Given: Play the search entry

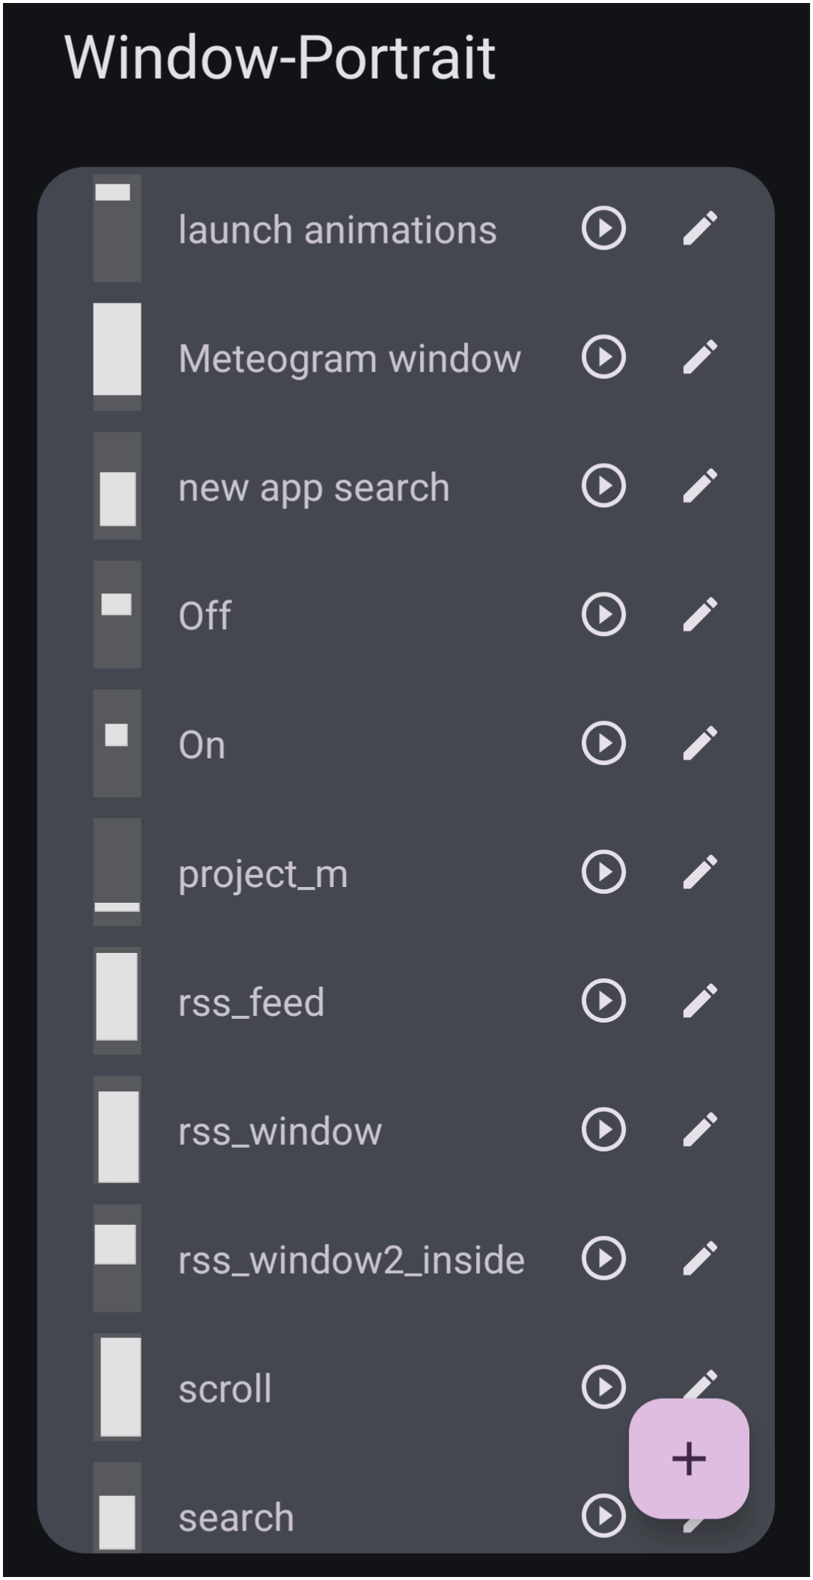Looking at the screenshot, I should click(603, 1516).
